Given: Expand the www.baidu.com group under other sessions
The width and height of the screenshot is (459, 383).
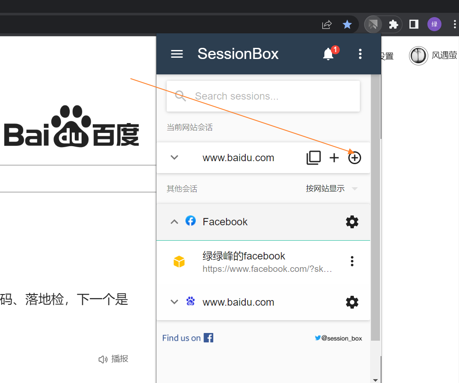Looking at the screenshot, I should coord(174,302).
